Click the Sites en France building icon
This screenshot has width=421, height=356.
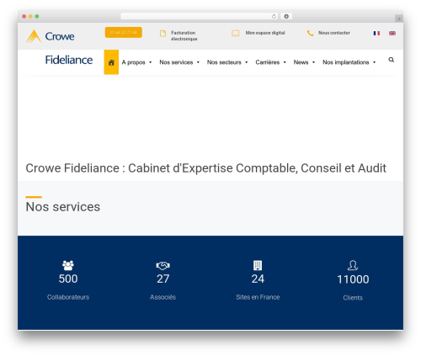[258, 265]
